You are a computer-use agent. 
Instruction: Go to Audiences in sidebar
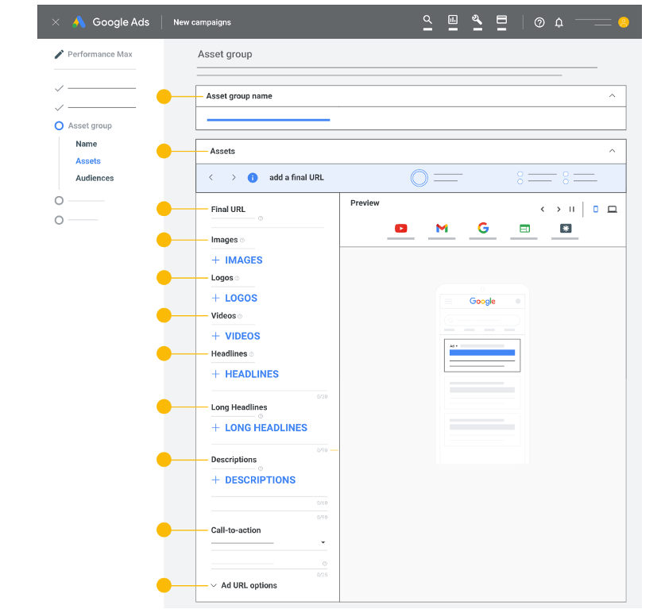(x=95, y=178)
